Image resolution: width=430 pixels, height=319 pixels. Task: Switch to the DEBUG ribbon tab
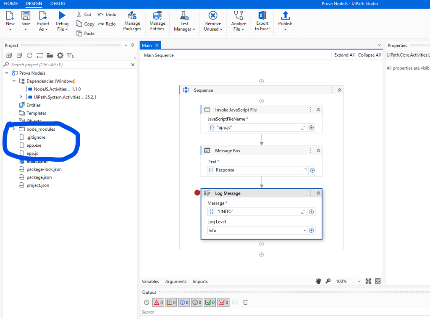point(58,3)
